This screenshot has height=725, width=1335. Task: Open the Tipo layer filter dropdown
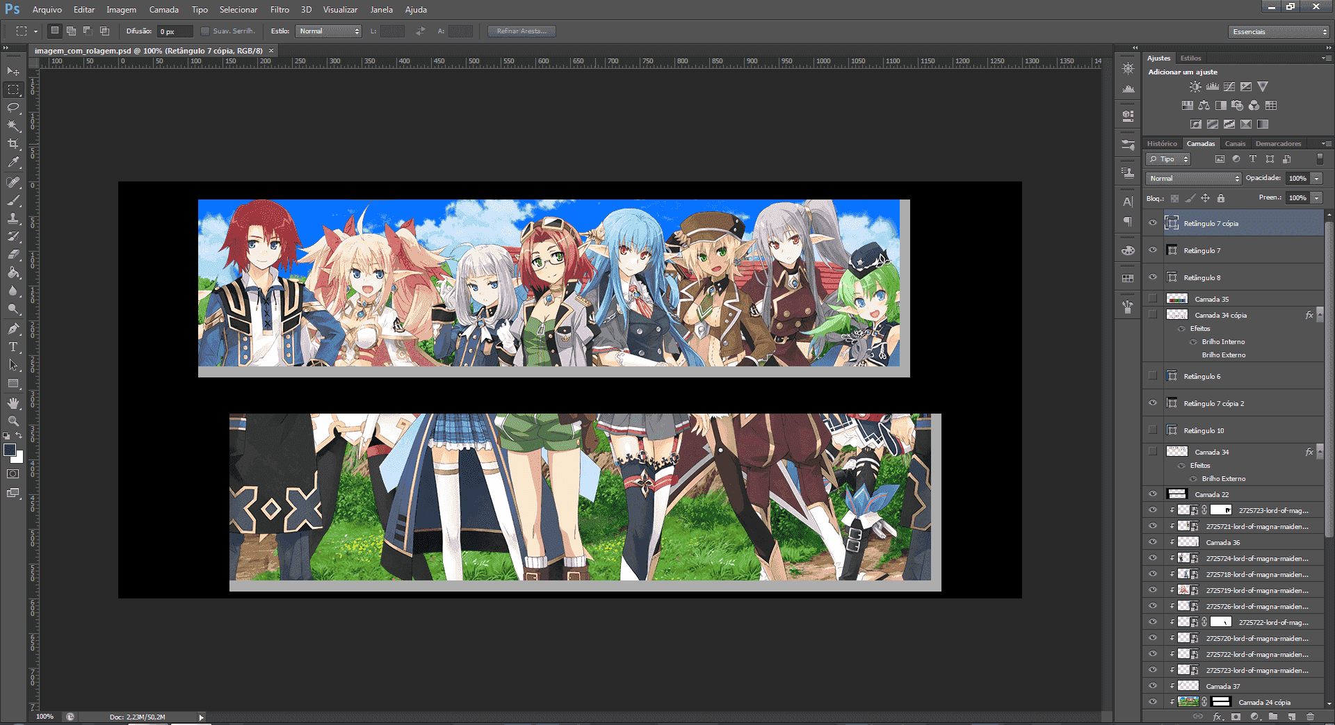tap(1168, 159)
